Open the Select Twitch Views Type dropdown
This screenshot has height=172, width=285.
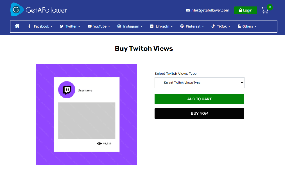click(x=199, y=83)
